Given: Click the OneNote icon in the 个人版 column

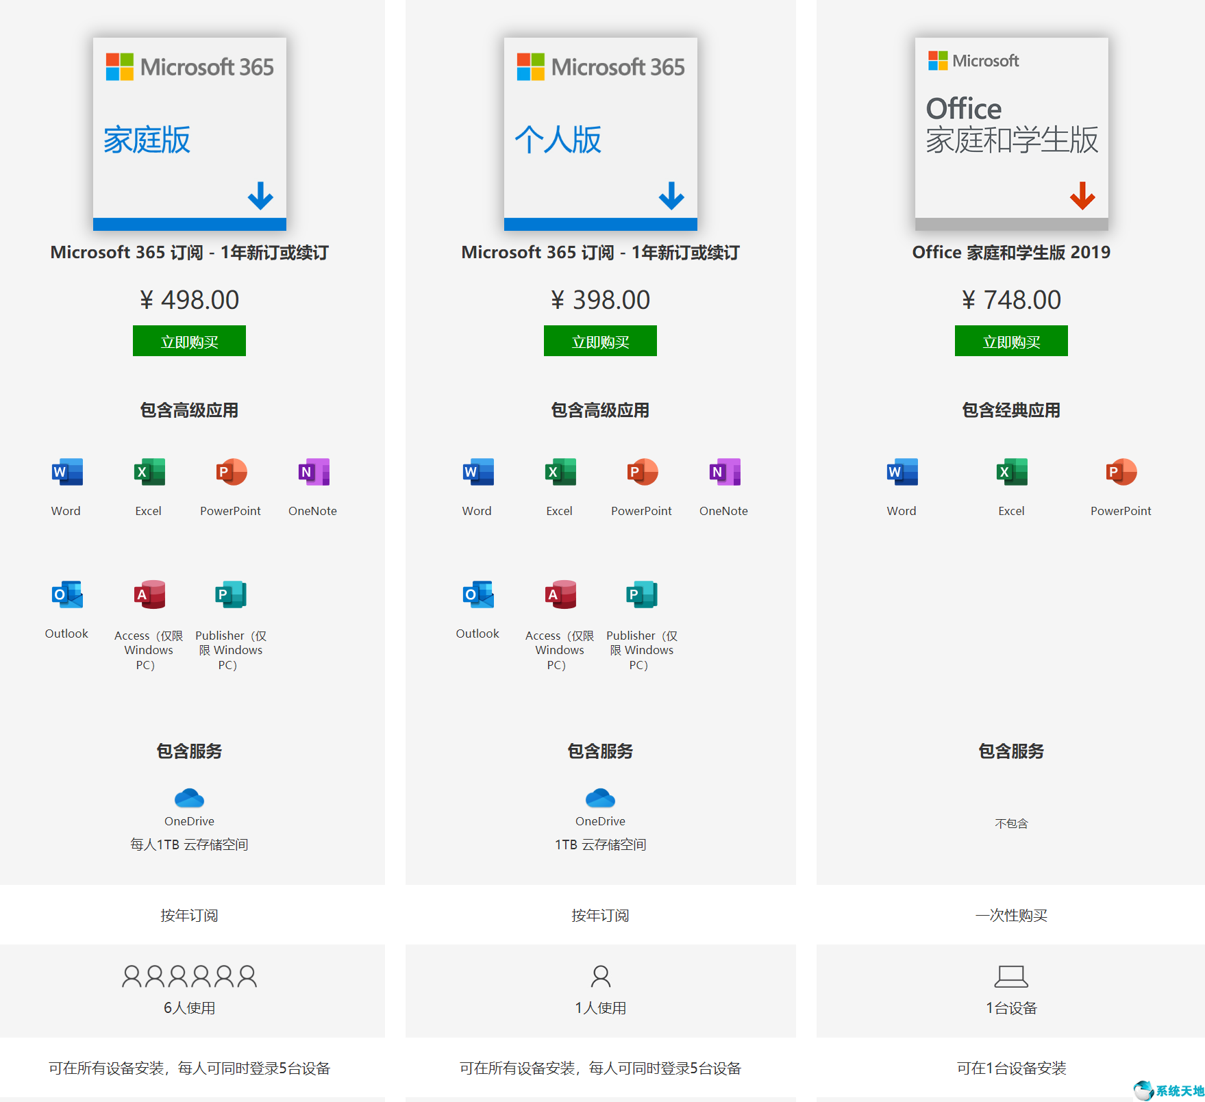Looking at the screenshot, I should 725,472.
